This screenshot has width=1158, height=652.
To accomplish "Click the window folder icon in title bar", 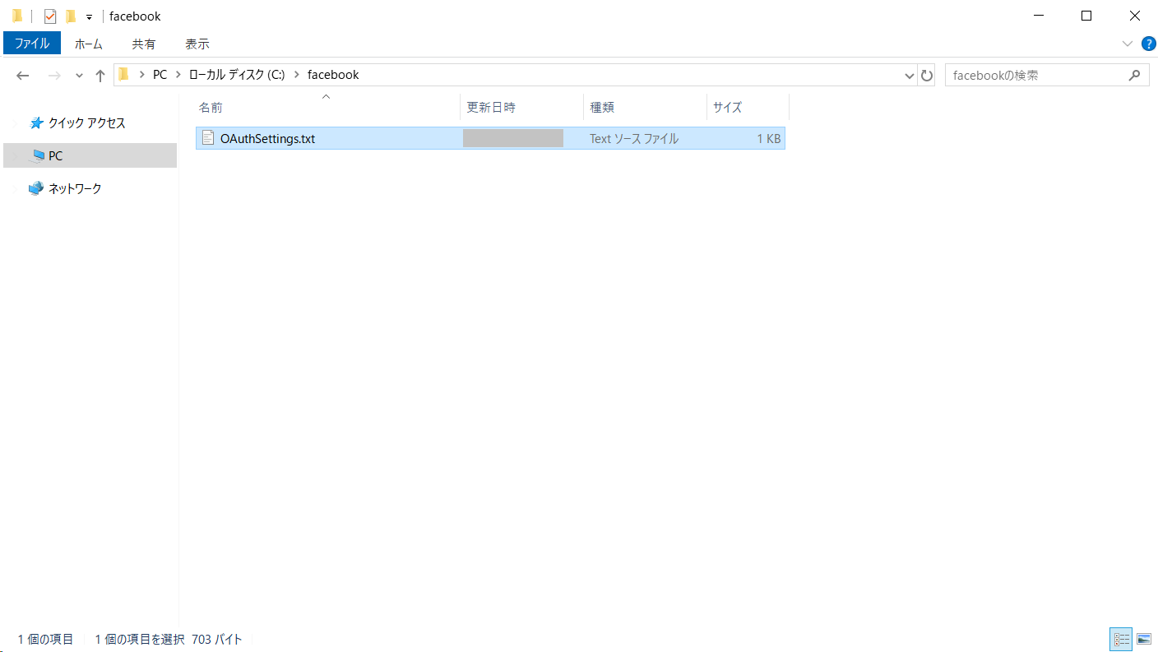I will 17,16.
